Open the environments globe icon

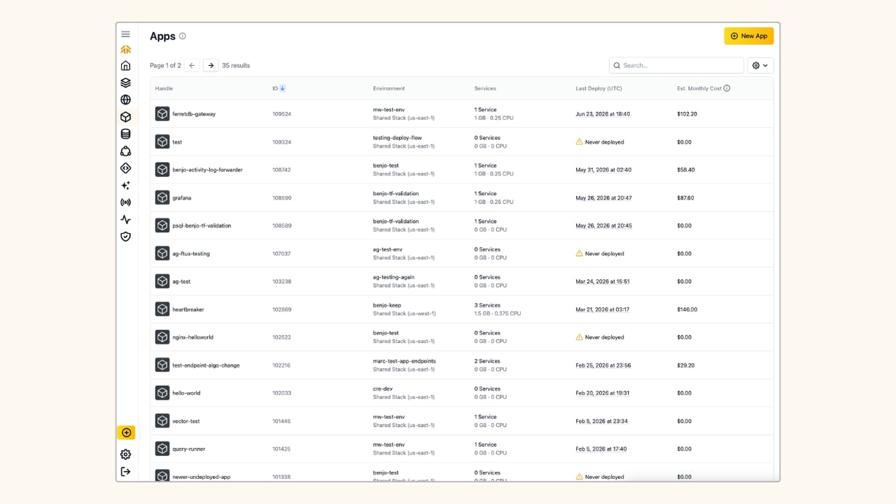click(125, 100)
